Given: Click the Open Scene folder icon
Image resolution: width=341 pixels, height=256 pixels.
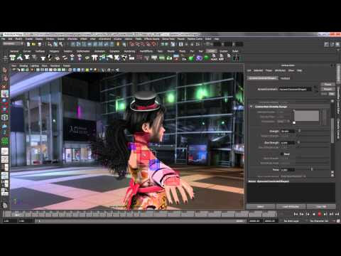Looking at the screenshot, I should (34, 44).
